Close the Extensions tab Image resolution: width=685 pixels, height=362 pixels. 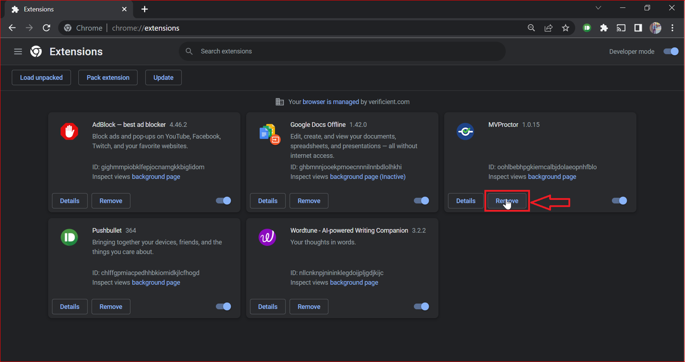(124, 9)
